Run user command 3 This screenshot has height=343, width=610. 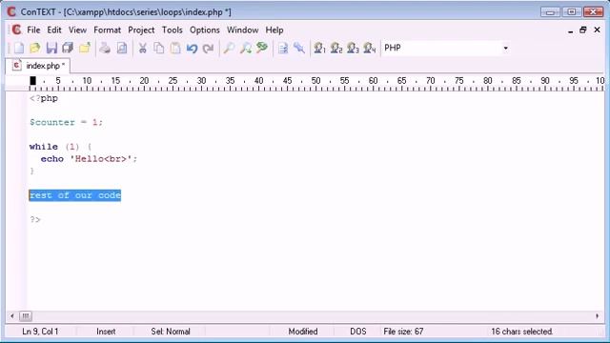point(353,49)
